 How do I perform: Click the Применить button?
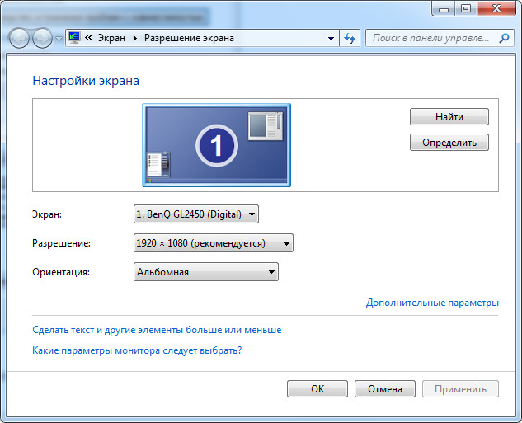tap(460, 388)
